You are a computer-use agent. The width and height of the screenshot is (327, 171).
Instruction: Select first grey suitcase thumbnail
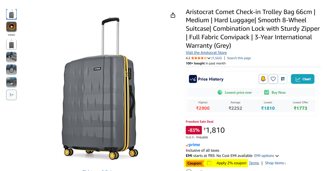point(11,14)
